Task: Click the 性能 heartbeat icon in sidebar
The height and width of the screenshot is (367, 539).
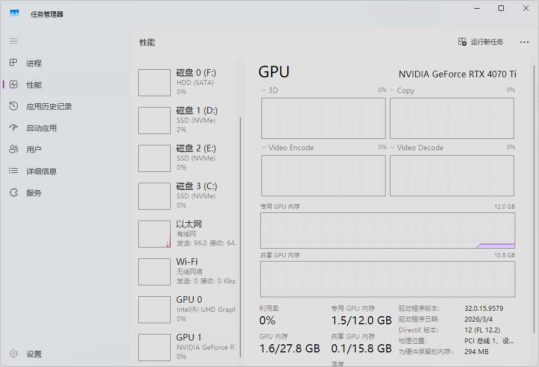Action: tap(14, 84)
